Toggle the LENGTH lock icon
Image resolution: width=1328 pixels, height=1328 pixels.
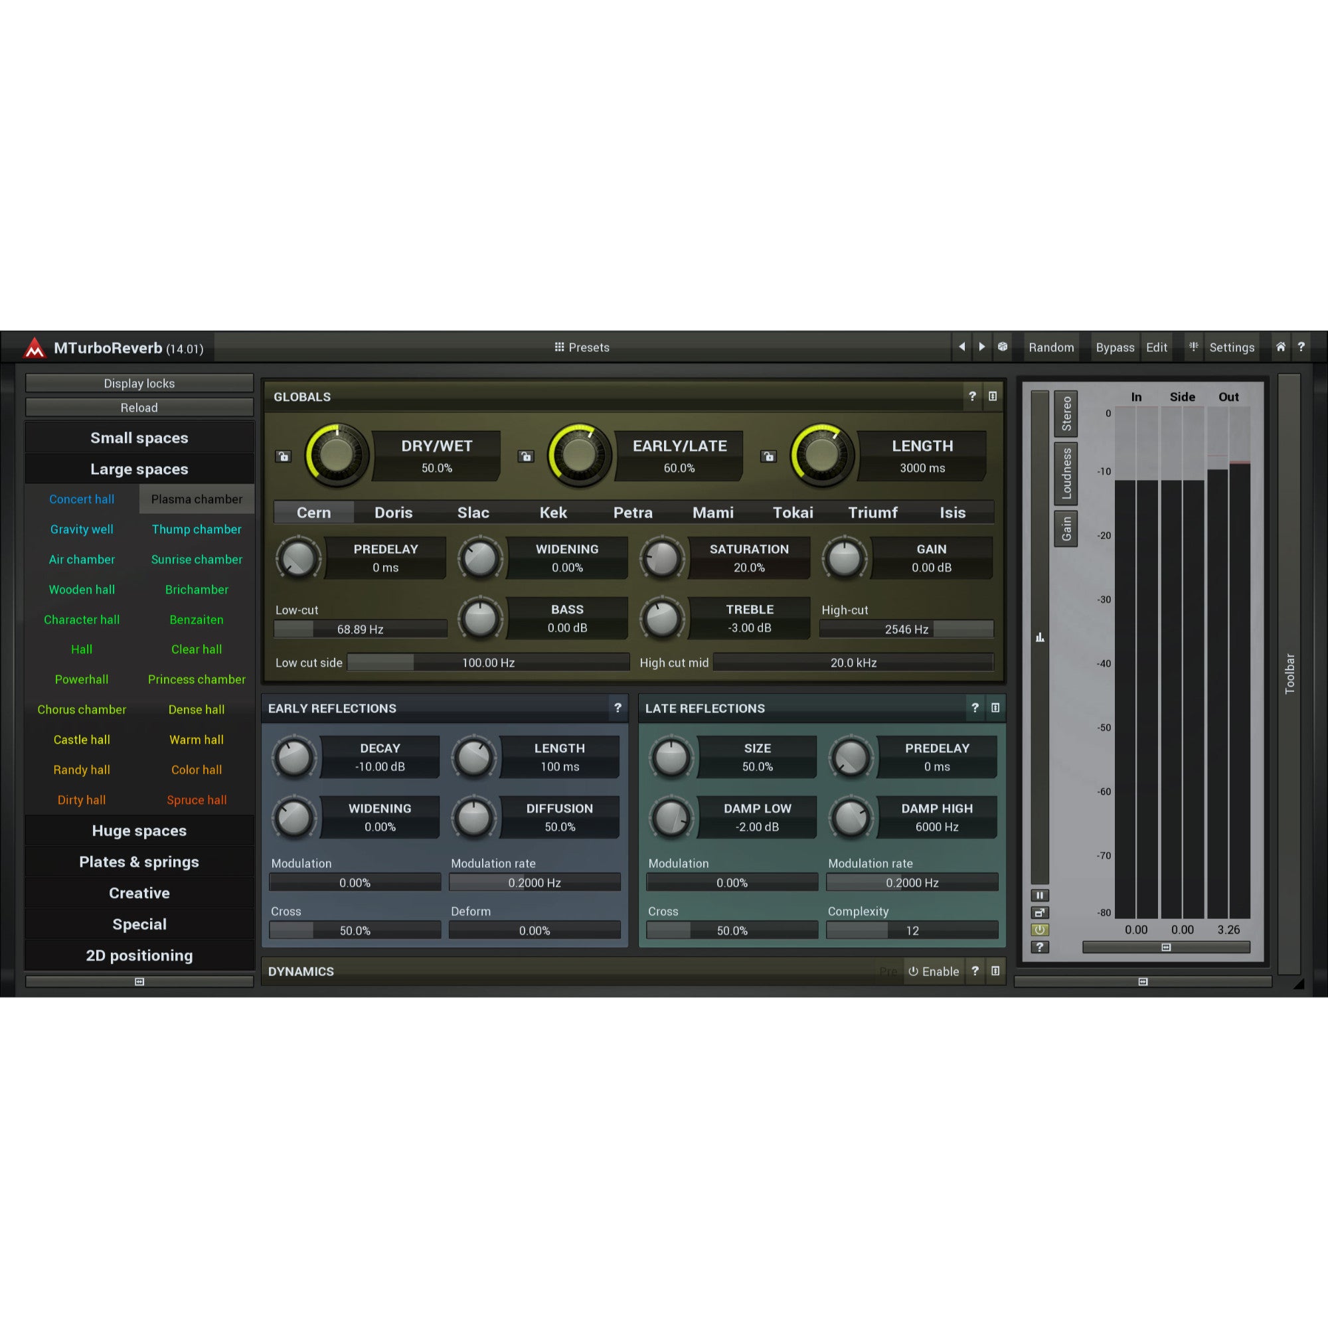[x=768, y=456]
